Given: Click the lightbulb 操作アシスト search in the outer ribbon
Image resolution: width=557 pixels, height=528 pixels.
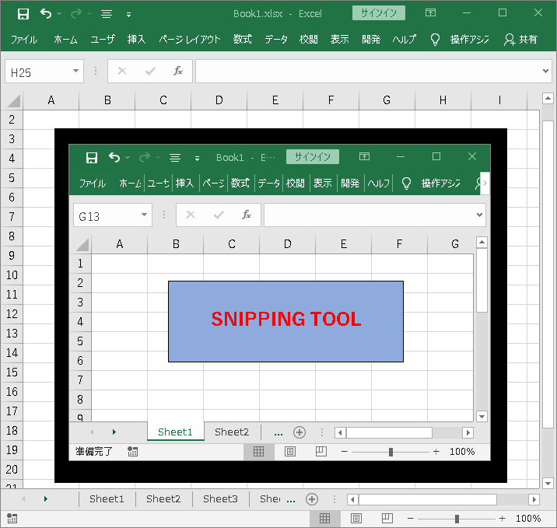Looking at the screenshot, I should pos(460,39).
